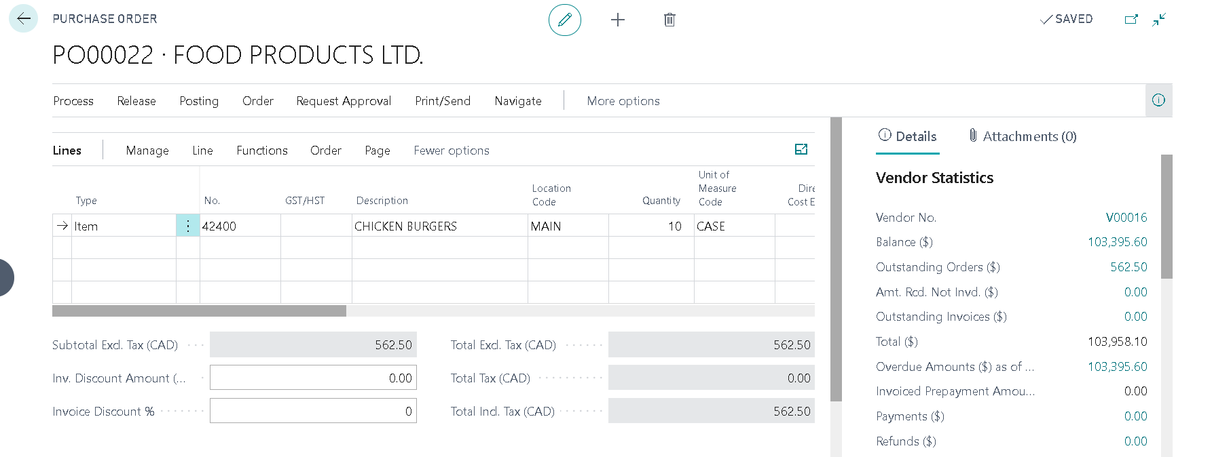Open the Manage menu in Lines
Image resolution: width=1212 pixels, height=457 pixels.
pyautogui.click(x=147, y=151)
